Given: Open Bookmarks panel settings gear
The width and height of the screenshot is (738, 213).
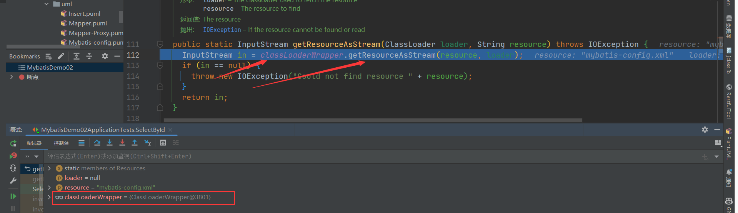Looking at the screenshot, I should (x=105, y=56).
